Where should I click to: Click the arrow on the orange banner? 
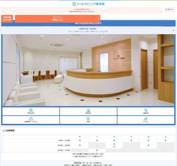coord(98,19)
